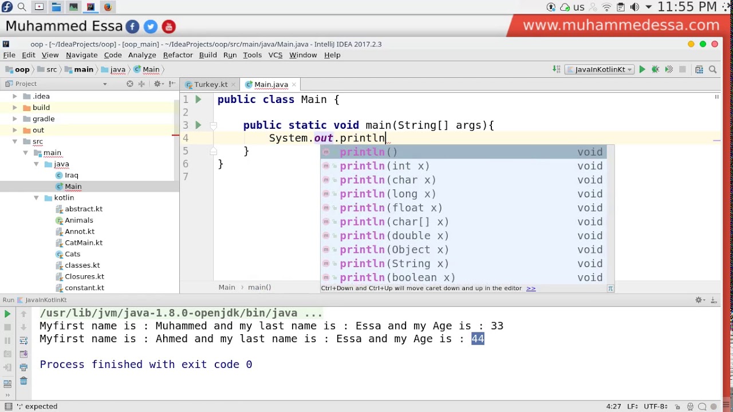Open the Refactor menu
The height and width of the screenshot is (412, 733).
tap(178, 55)
